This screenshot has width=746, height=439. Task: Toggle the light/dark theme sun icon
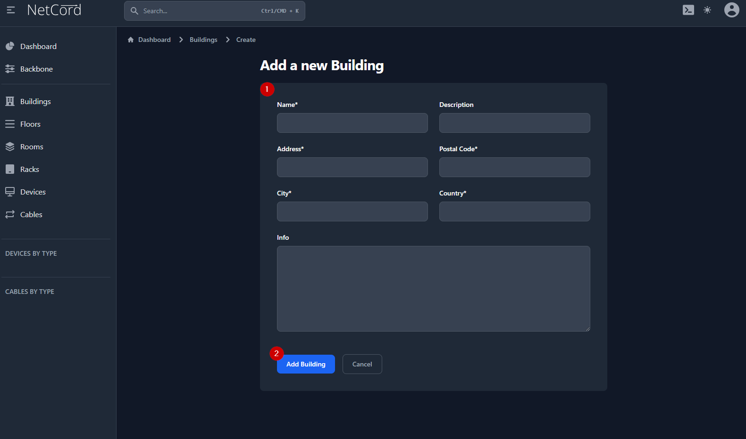[707, 10]
